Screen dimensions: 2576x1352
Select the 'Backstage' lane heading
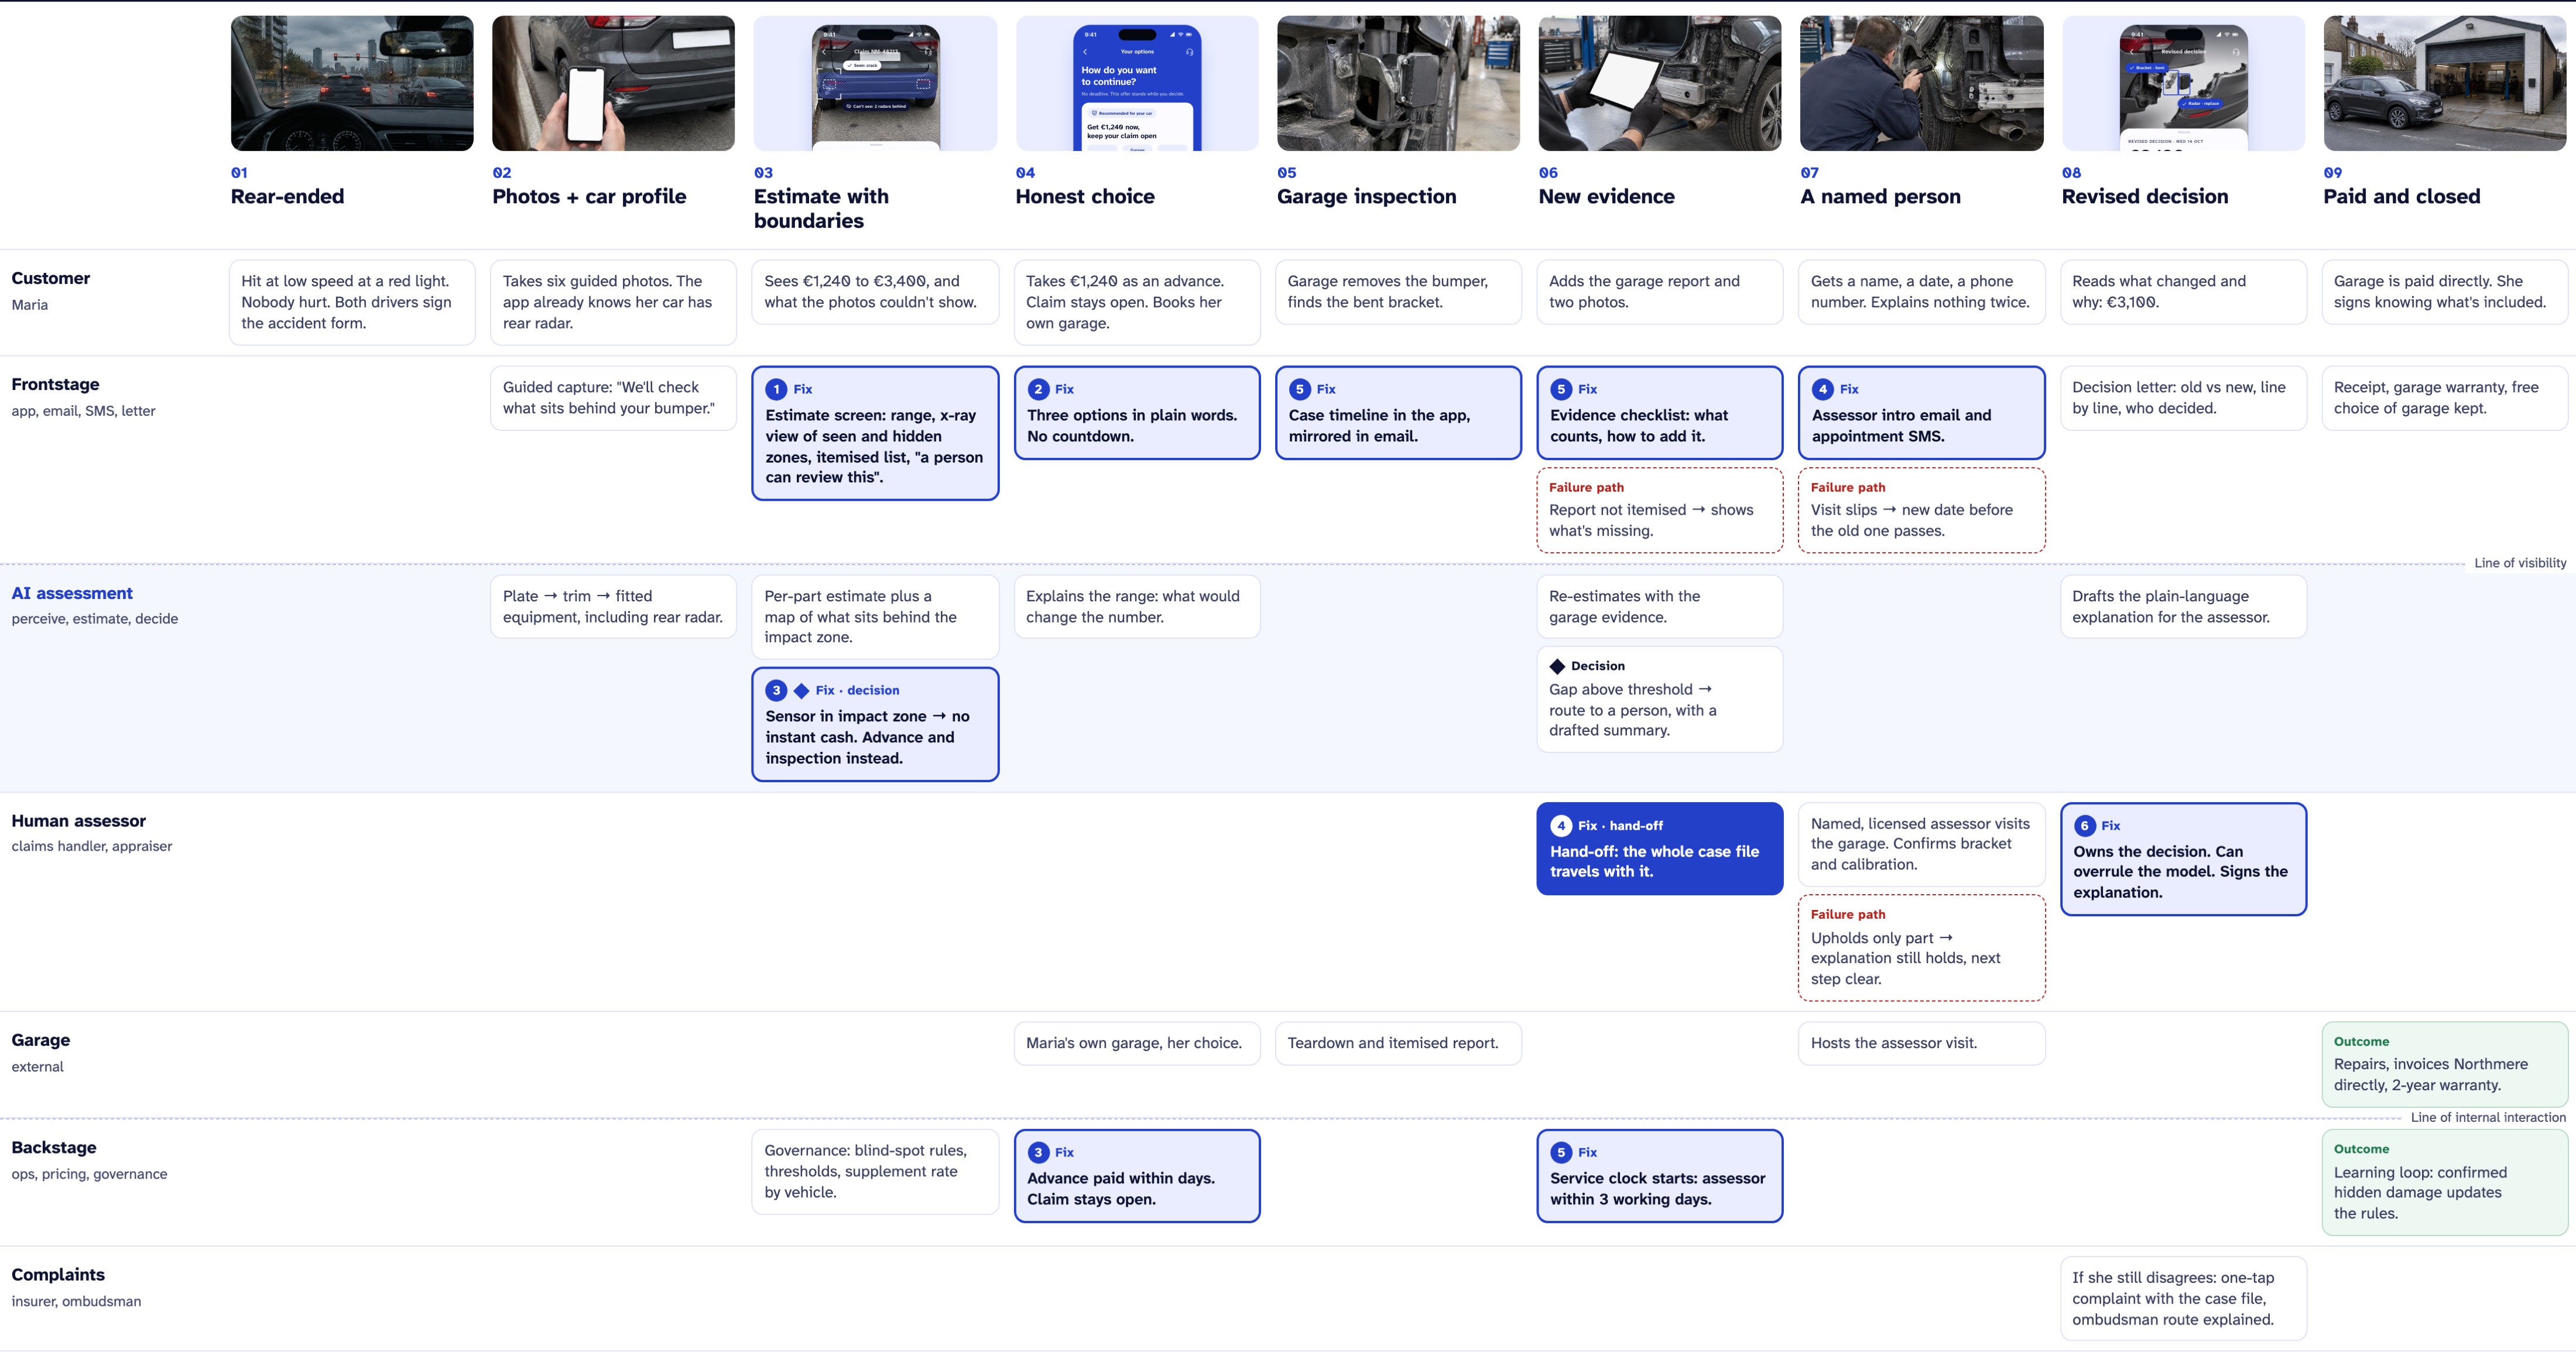click(x=54, y=1147)
